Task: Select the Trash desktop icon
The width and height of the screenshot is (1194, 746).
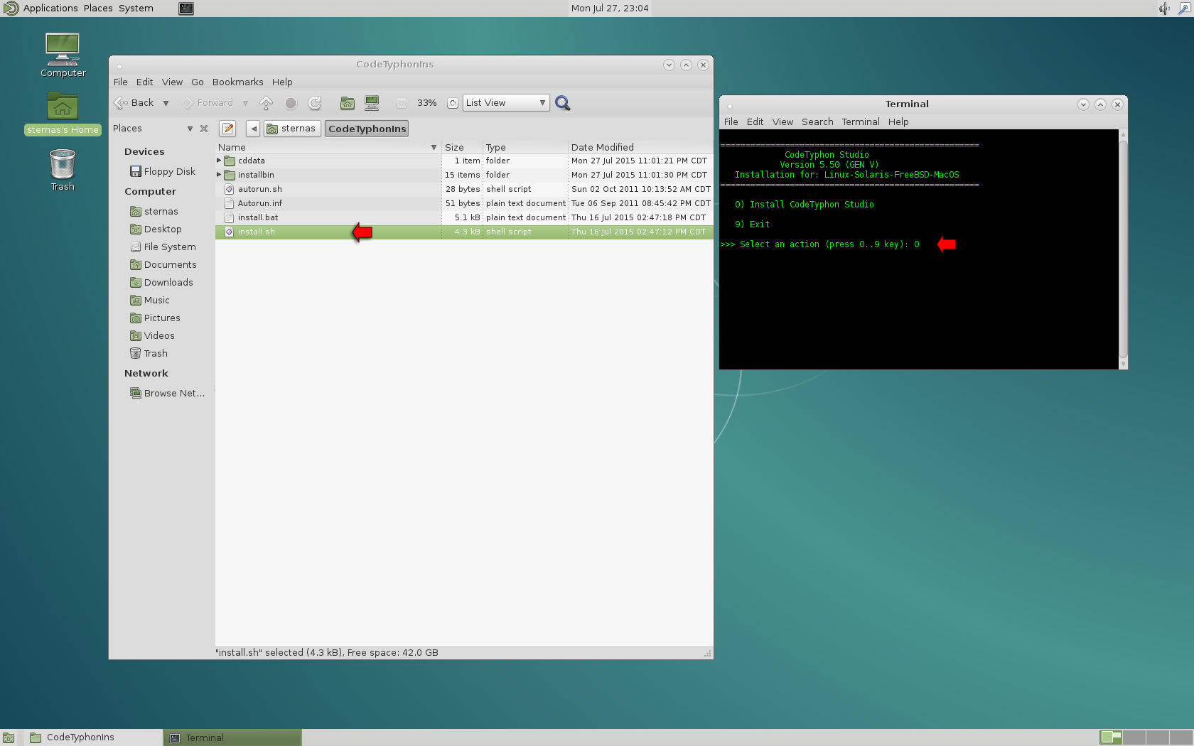Action: point(63,170)
